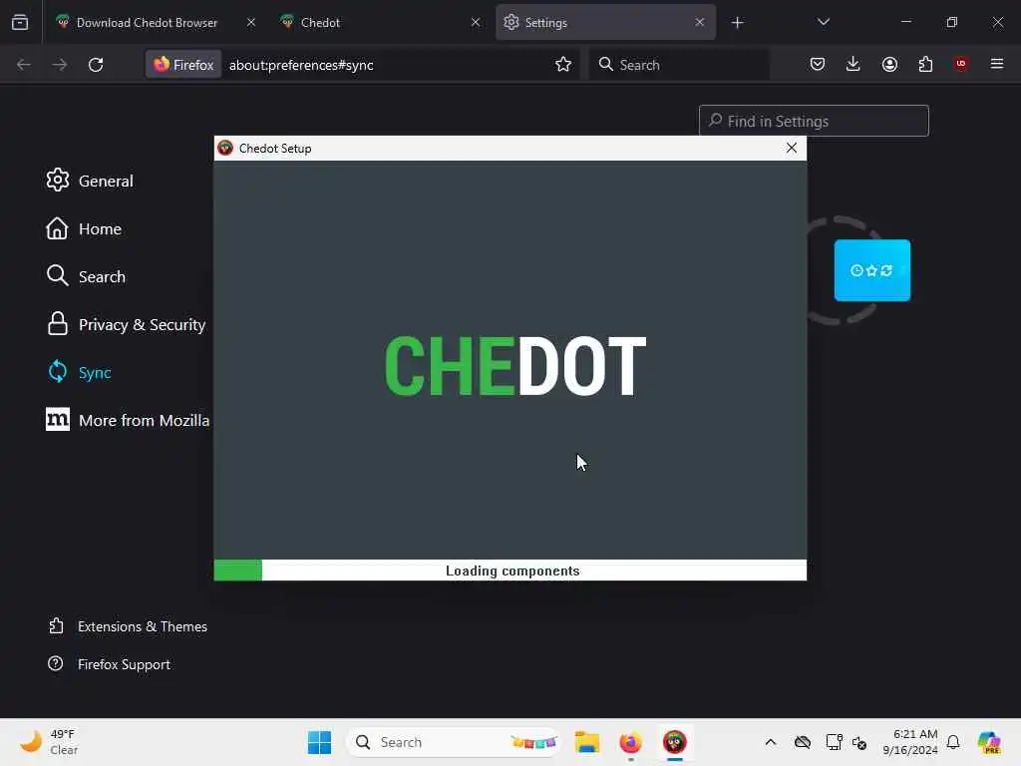Open the notifications bell icon

[953, 742]
